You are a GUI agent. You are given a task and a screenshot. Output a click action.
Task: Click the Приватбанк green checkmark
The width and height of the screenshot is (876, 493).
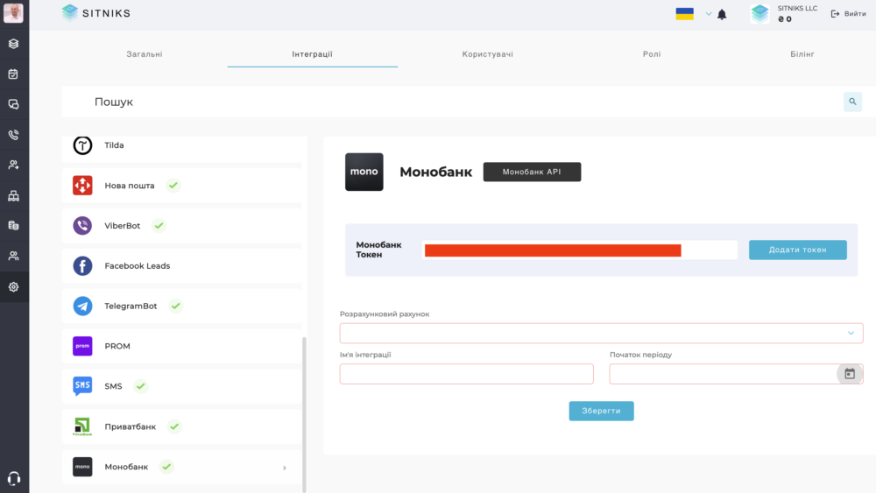click(174, 426)
